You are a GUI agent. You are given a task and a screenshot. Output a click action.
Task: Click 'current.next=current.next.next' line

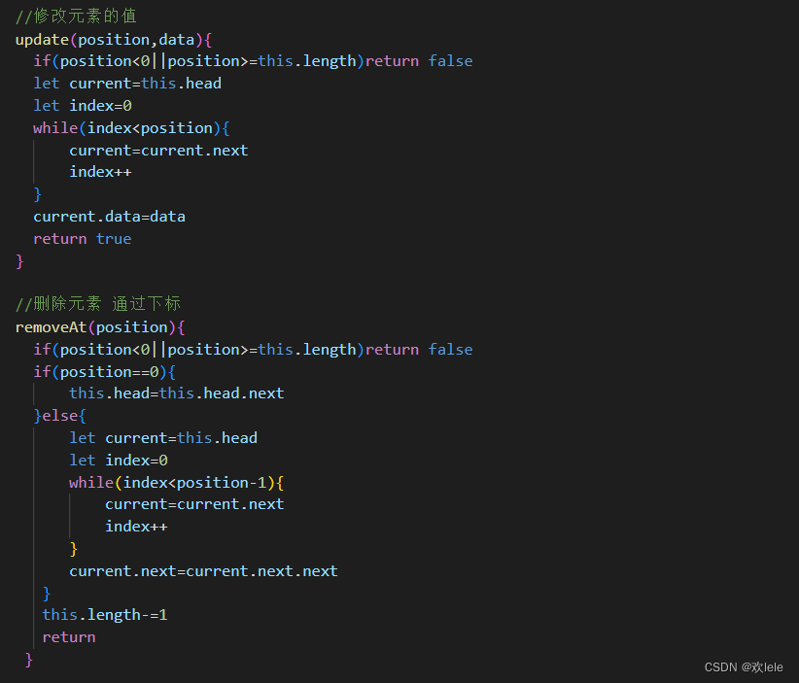[203, 571]
